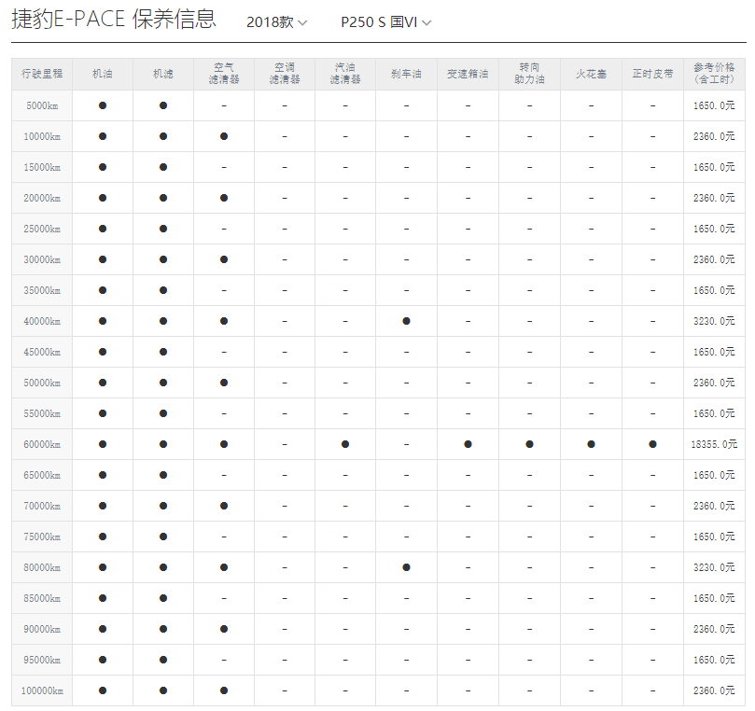Image resolution: width=755 pixels, height=711 pixels.
Task: Select the 25000km mileage cell
Action: (42, 229)
